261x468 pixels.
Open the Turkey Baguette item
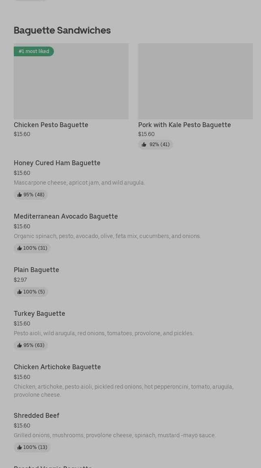pyautogui.click(x=39, y=313)
